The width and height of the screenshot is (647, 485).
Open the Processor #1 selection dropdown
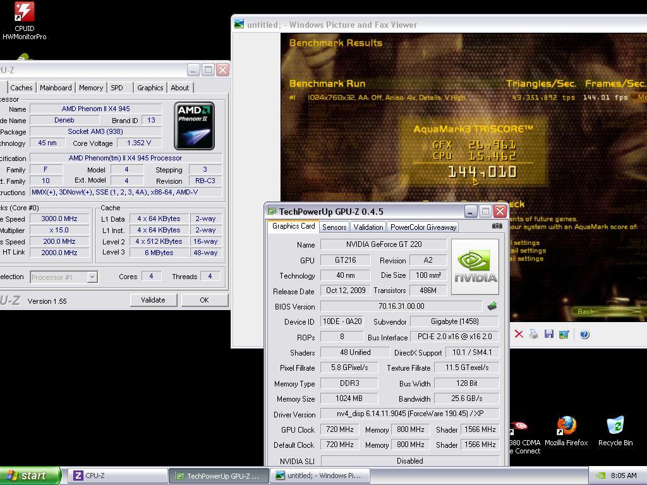click(x=64, y=277)
